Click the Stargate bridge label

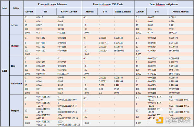pos(15,111)
